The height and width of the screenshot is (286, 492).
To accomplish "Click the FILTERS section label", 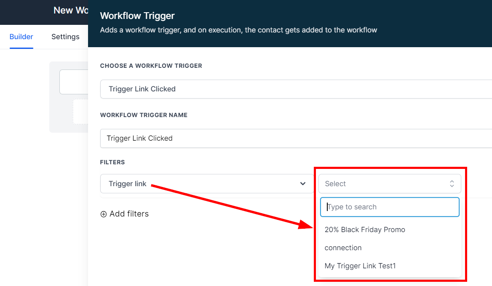I will [x=112, y=162].
